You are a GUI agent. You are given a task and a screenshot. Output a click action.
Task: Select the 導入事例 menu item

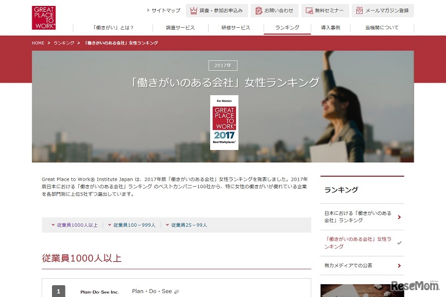[331, 28]
